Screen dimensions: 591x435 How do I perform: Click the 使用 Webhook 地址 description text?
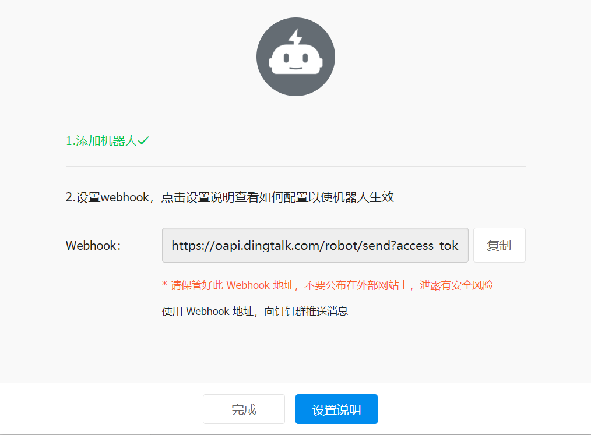point(209,312)
